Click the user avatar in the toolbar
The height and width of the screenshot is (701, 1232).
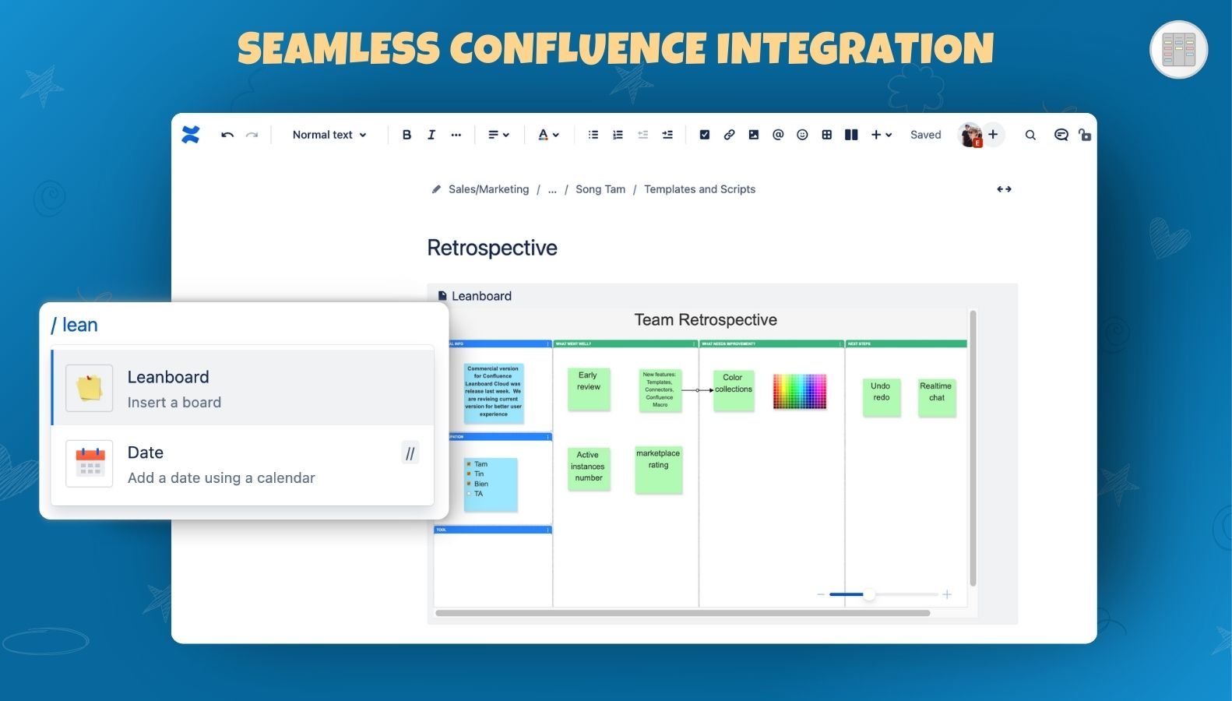(970, 135)
